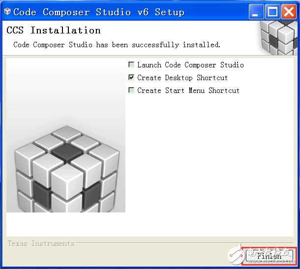Viewport: 300px width, 269px height.
Task: Click the dark top square of the large cube
Action: 67,152
